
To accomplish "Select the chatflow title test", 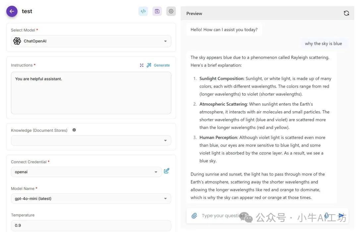I will point(27,11).
